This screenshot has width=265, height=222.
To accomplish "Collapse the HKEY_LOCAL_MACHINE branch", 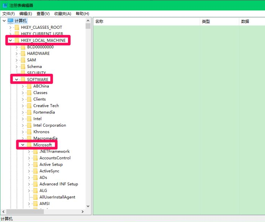I will pyautogui.click(x=10, y=40).
